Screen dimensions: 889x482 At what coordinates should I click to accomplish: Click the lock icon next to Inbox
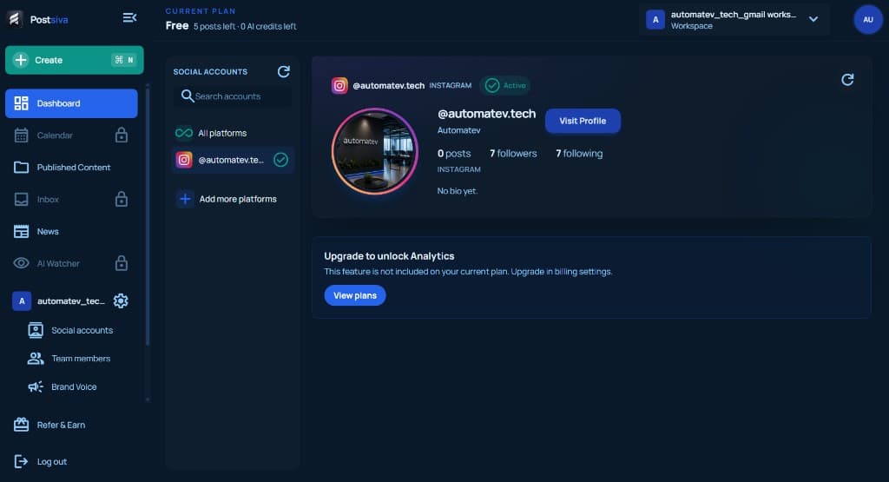[122, 199]
